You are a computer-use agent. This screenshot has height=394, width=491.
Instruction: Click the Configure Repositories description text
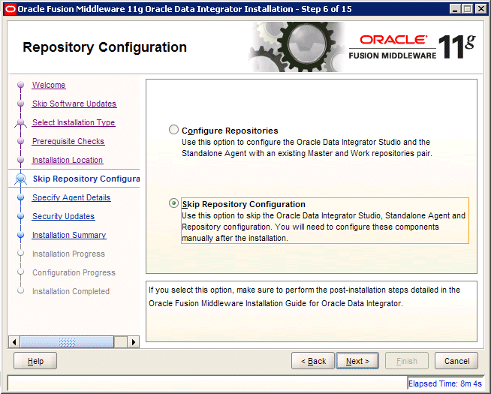pos(306,148)
